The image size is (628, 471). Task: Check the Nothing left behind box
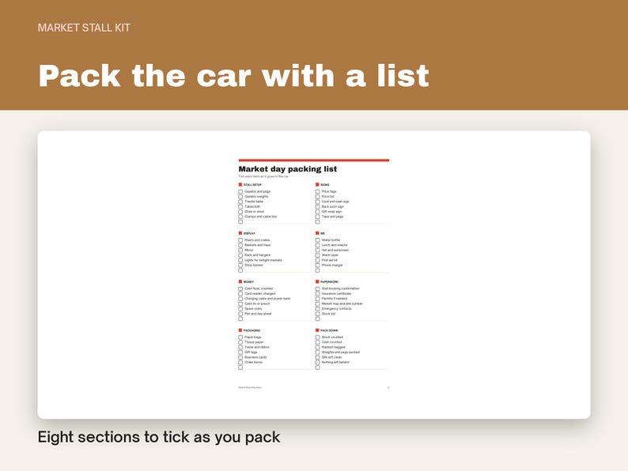[317, 362]
